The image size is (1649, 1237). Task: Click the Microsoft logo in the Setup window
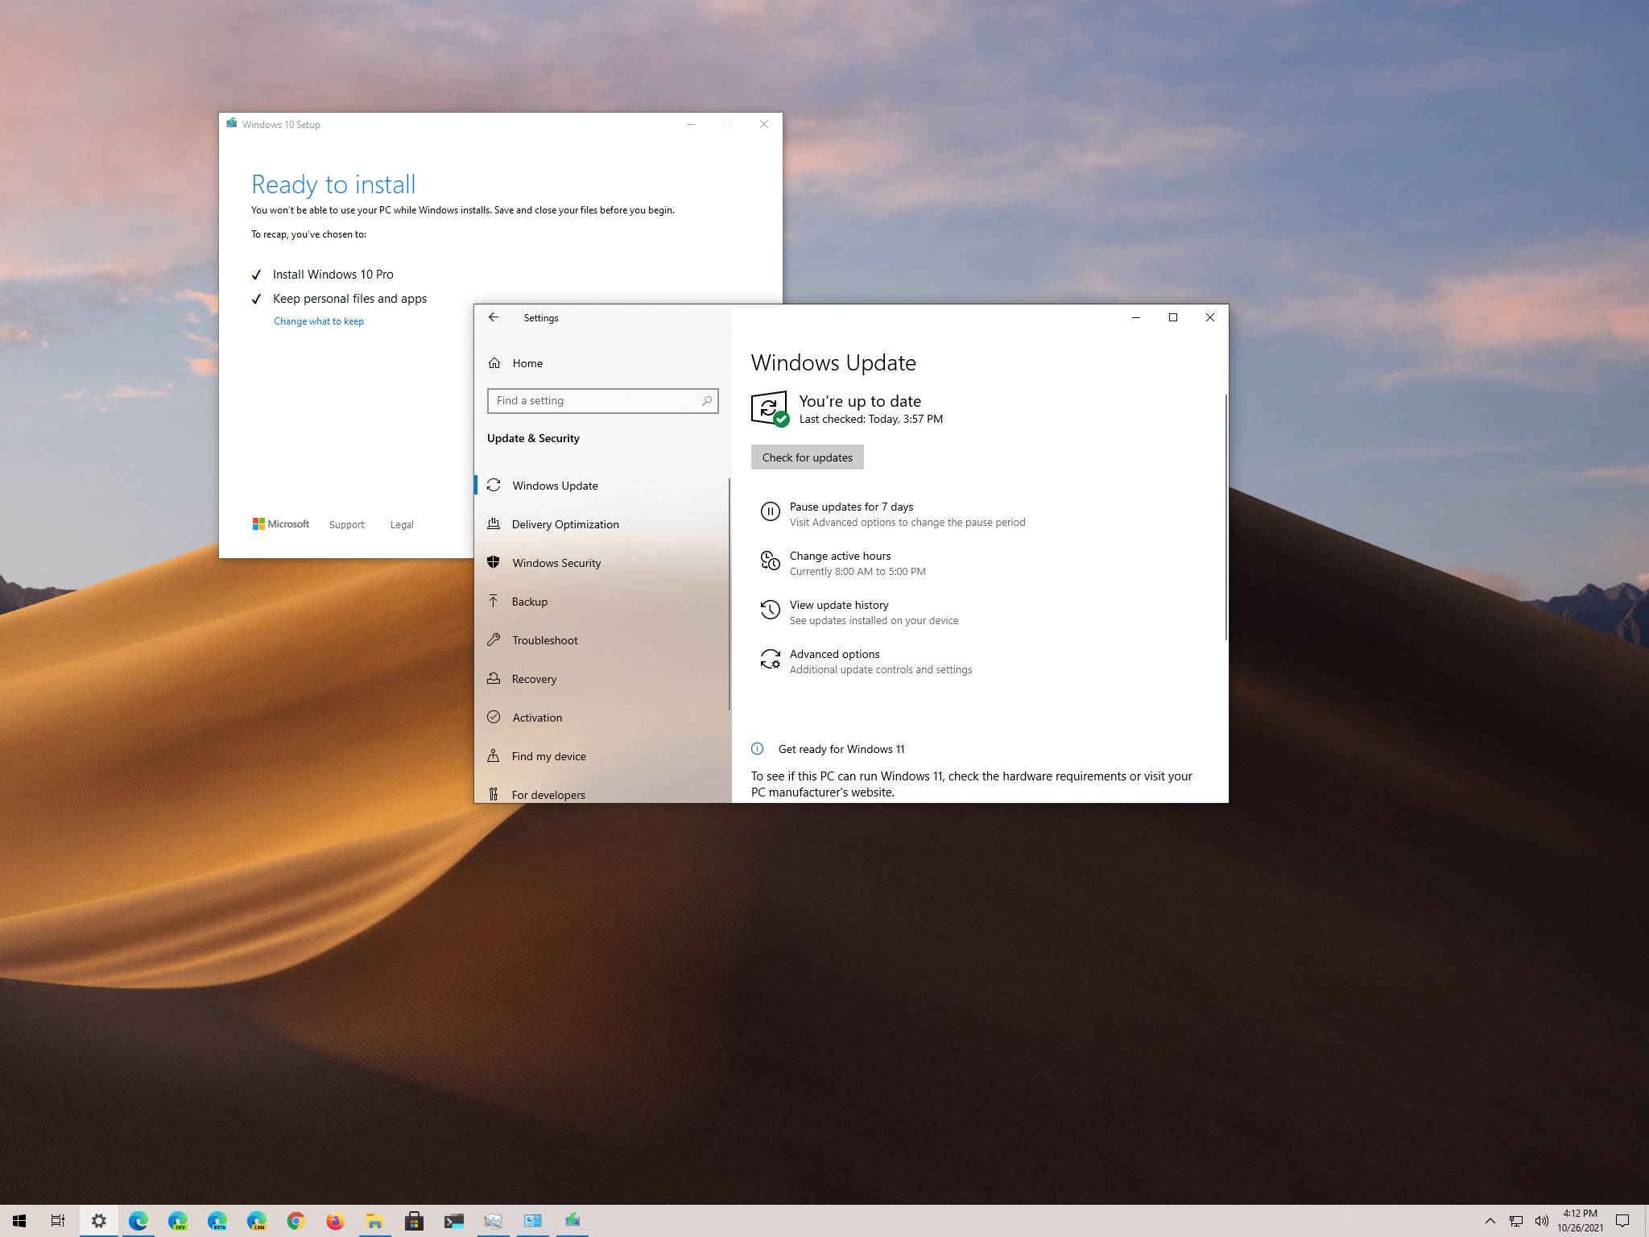click(281, 524)
